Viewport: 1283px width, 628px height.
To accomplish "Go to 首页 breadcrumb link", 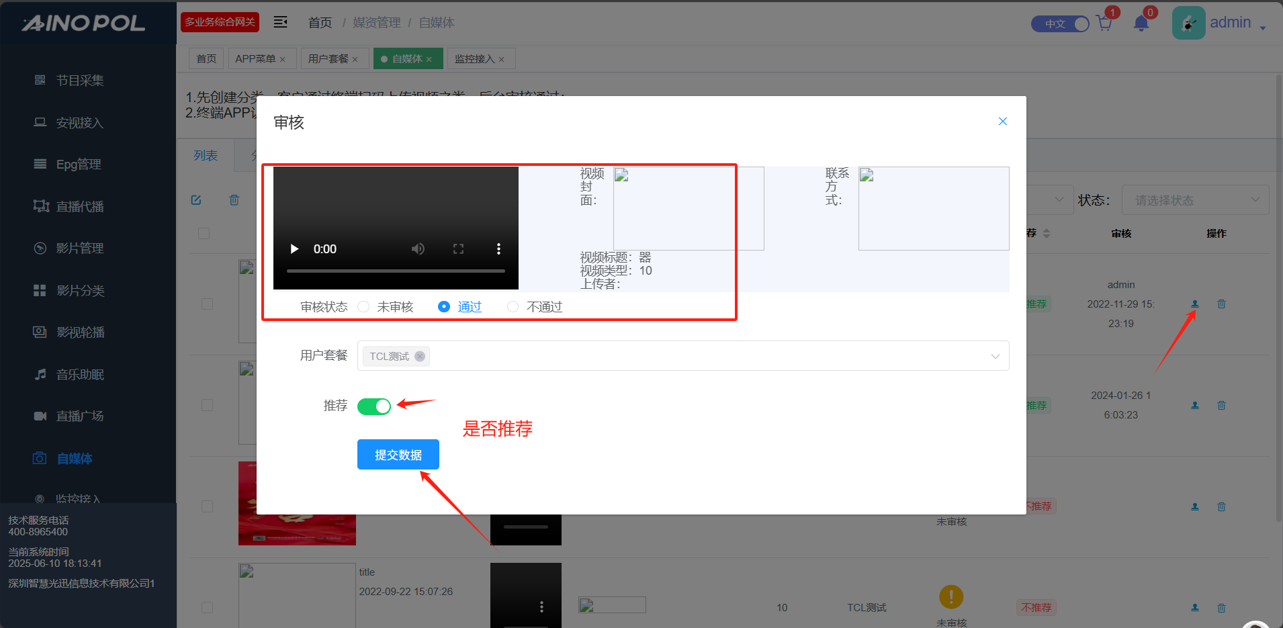I will click(320, 23).
